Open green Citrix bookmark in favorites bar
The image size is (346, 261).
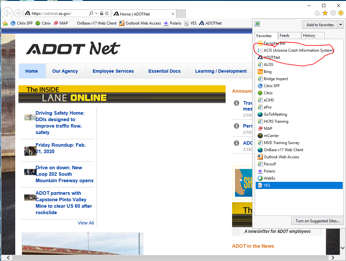(x=43, y=23)
